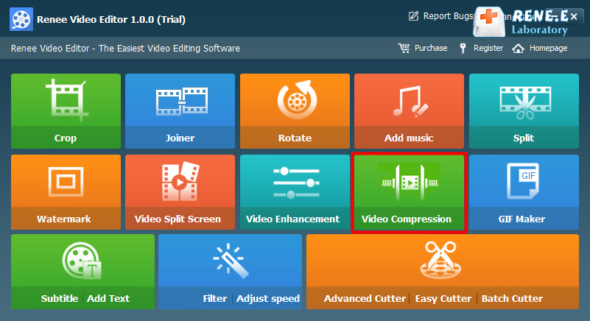
Task: Launch the Advanced Cutter
Action: pos(365,298)
